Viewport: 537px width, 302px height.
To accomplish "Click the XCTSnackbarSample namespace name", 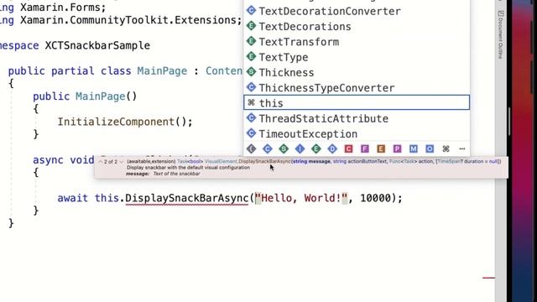I will [x=97, y=45].
